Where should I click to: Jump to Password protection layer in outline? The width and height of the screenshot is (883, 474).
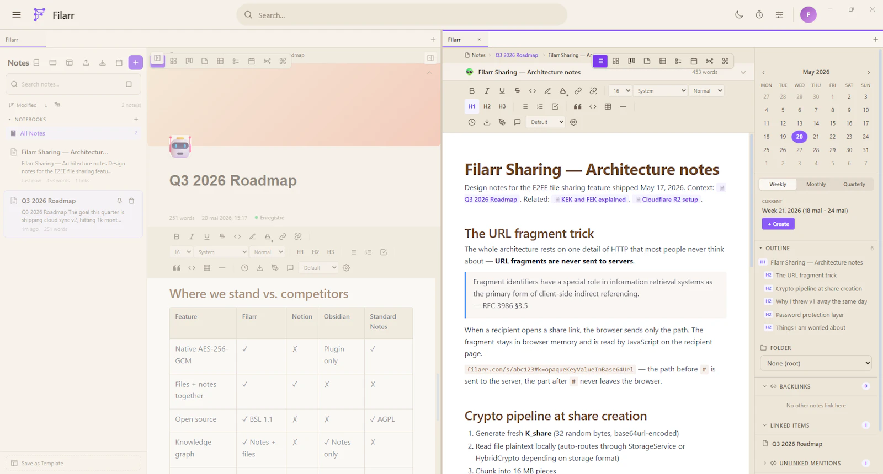810,315
